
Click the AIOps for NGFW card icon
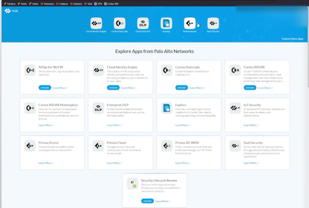30,70
